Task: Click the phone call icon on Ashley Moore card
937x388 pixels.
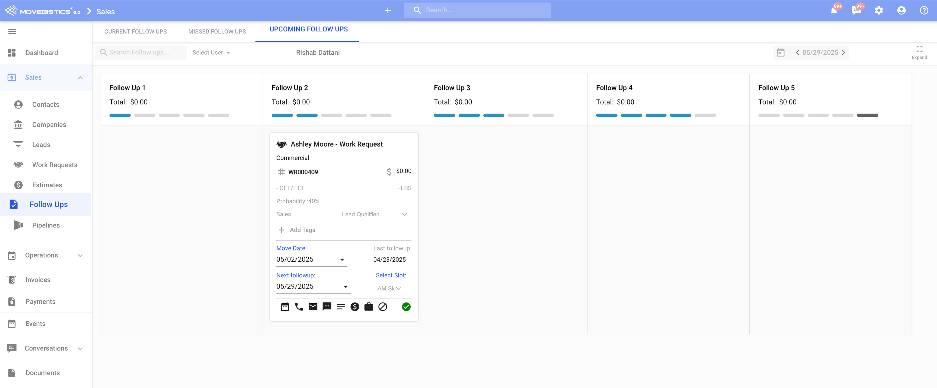Action: click(x=299, y=307)
